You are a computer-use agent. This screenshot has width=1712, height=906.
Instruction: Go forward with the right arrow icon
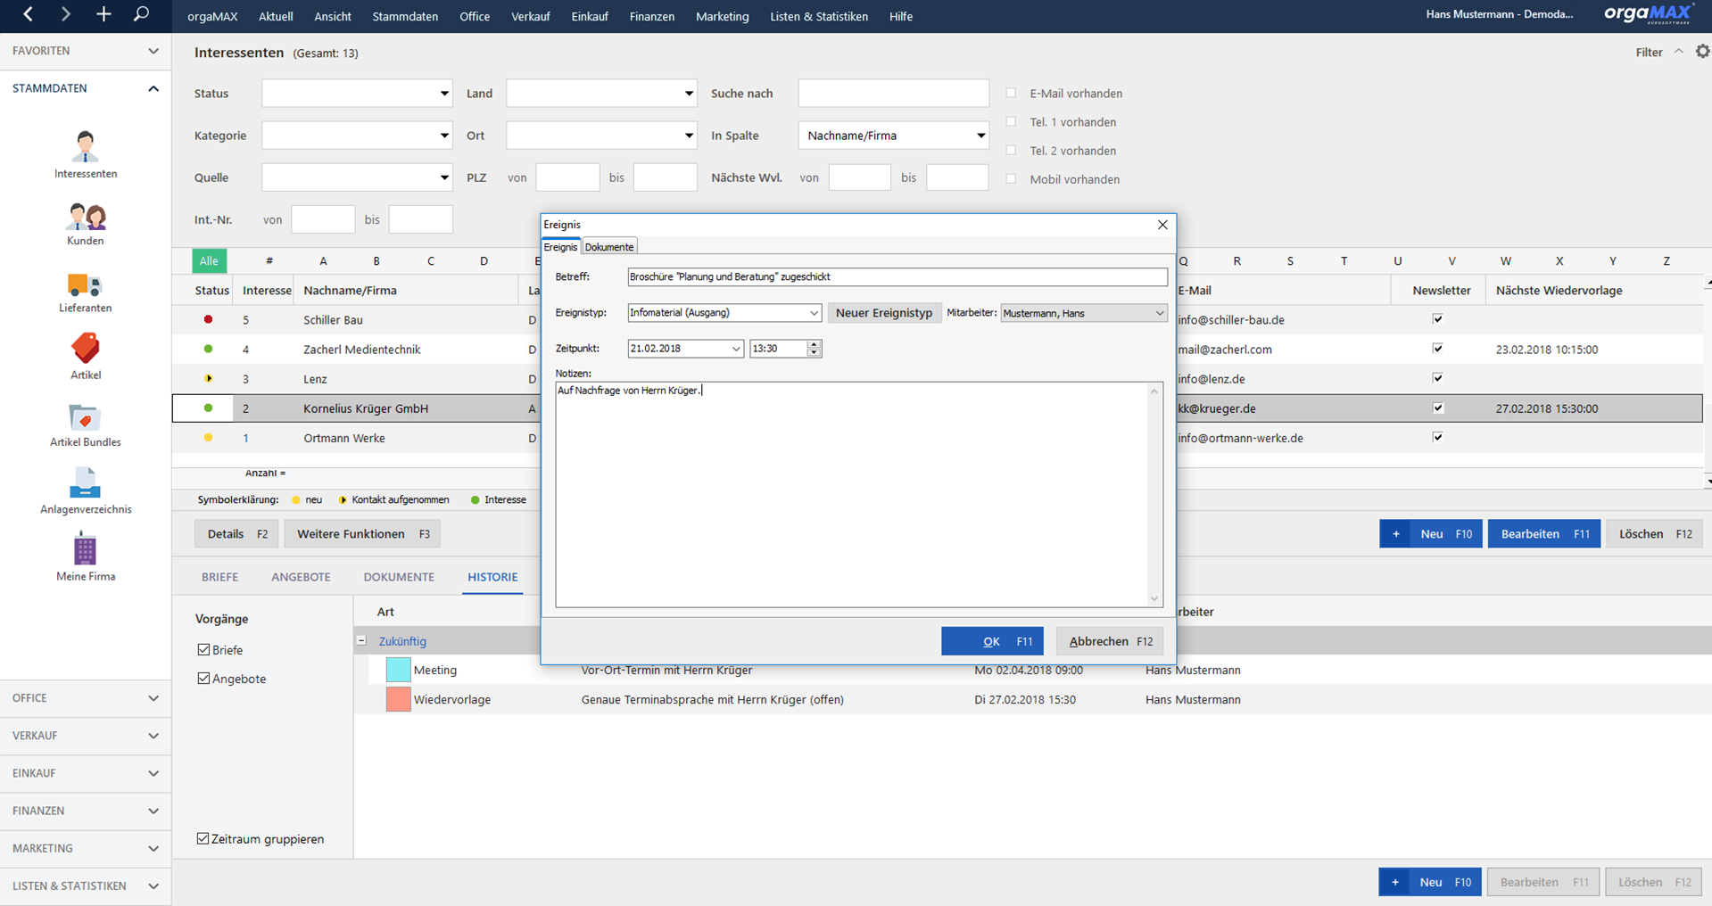click(x=65, y=14)
